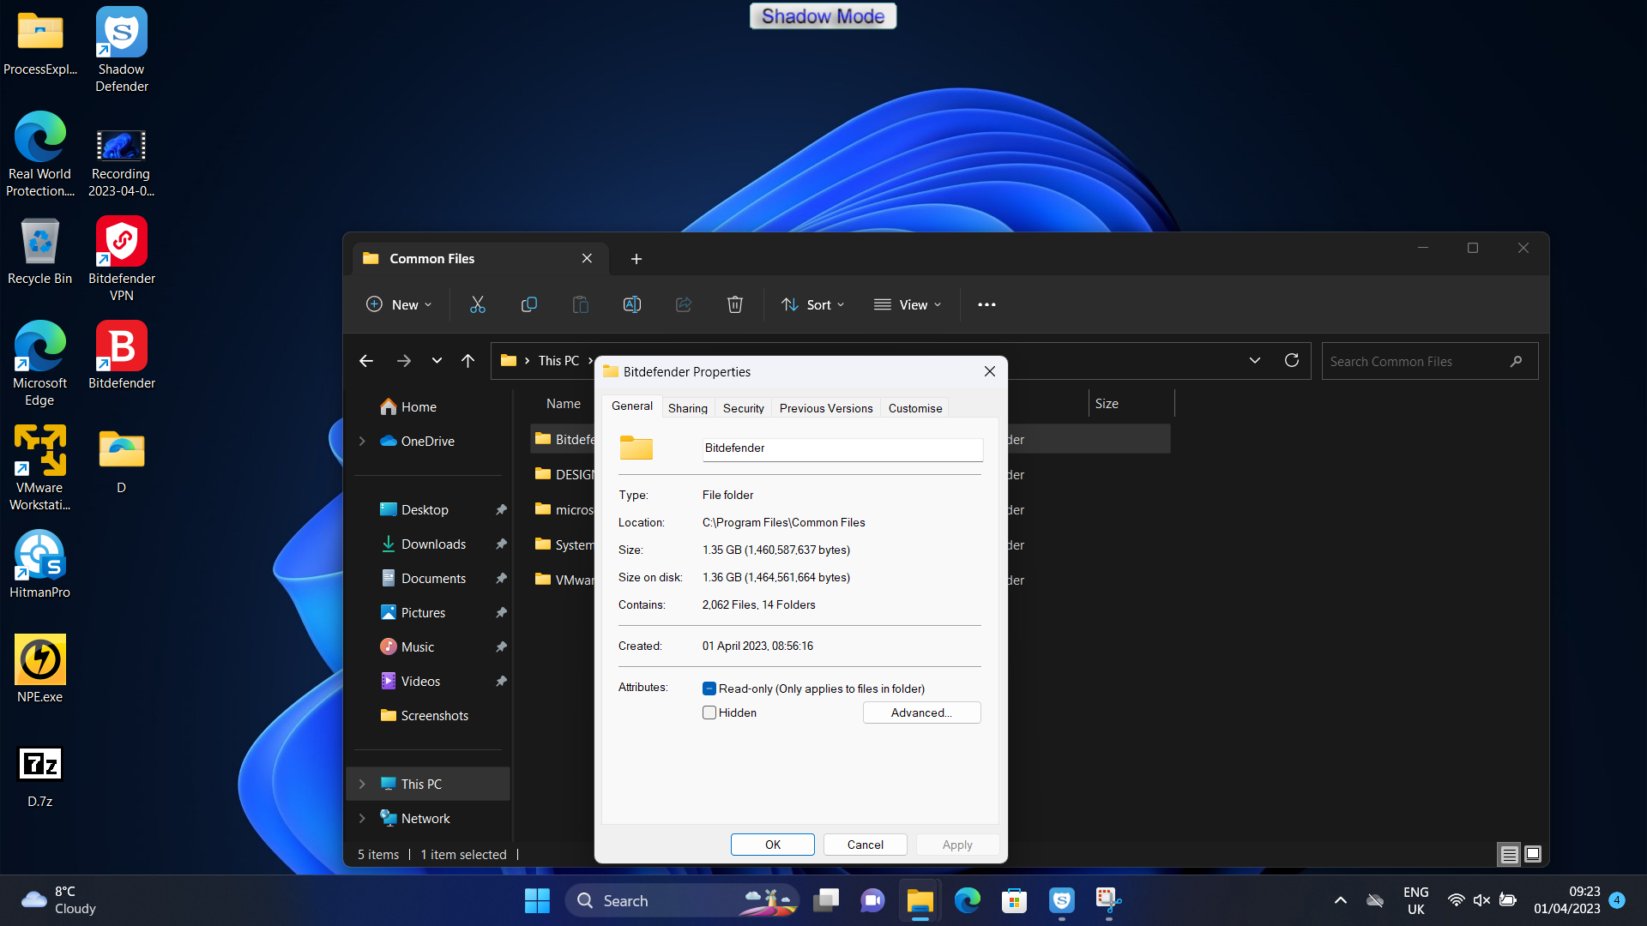Toggle the Read-only attribute checkbox

tap(709, 688)
